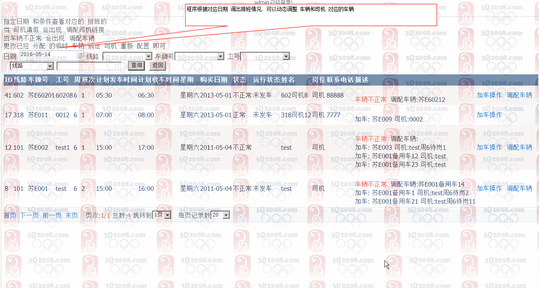Open the 每页记录数 records-per-page dropdown

[x=220, y=215]
